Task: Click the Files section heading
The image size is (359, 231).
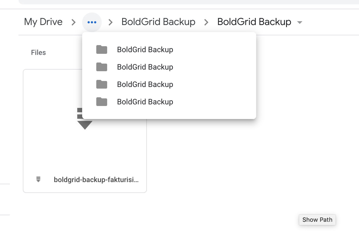Action: click(x=38, y=52)
